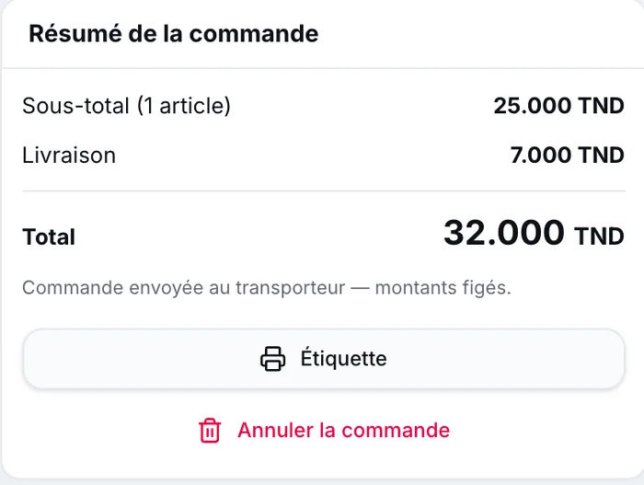Click the bold Total label
The width and height of the screenshot is (644, 485).
tap(49, 237)
